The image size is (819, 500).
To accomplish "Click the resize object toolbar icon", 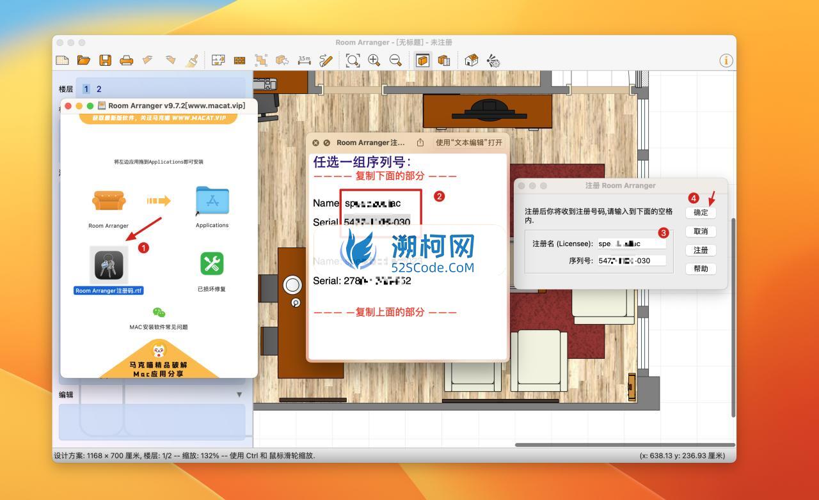I will (x=261, y=60).
